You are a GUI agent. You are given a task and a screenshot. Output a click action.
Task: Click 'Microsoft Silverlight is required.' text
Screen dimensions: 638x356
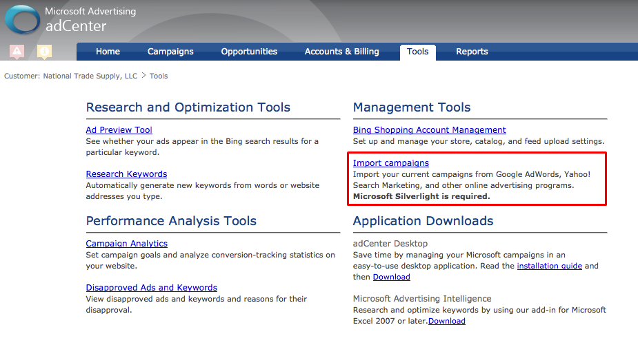click(421, 196)
